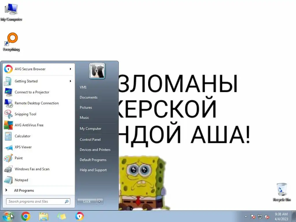This screenshot has height=222, width=296.
Task: Launch the Calculator icon
Action: 8,136
